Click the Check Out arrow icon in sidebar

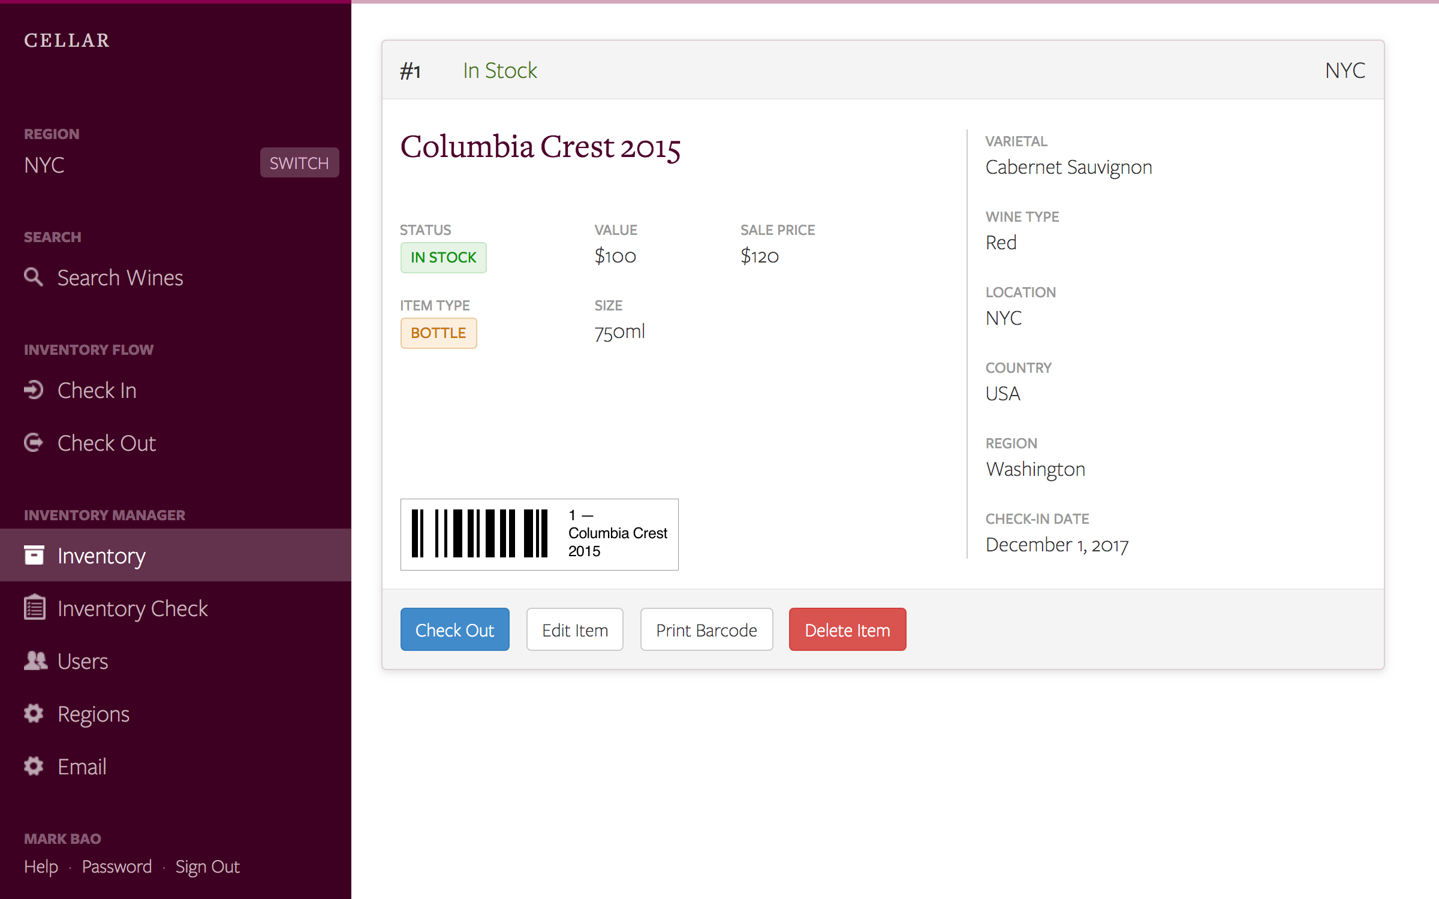click(34, 442)
